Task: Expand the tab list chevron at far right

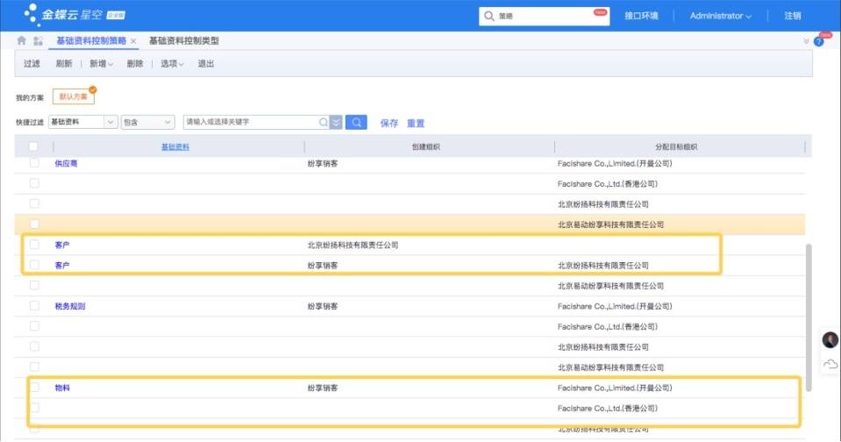Action: 806,41
